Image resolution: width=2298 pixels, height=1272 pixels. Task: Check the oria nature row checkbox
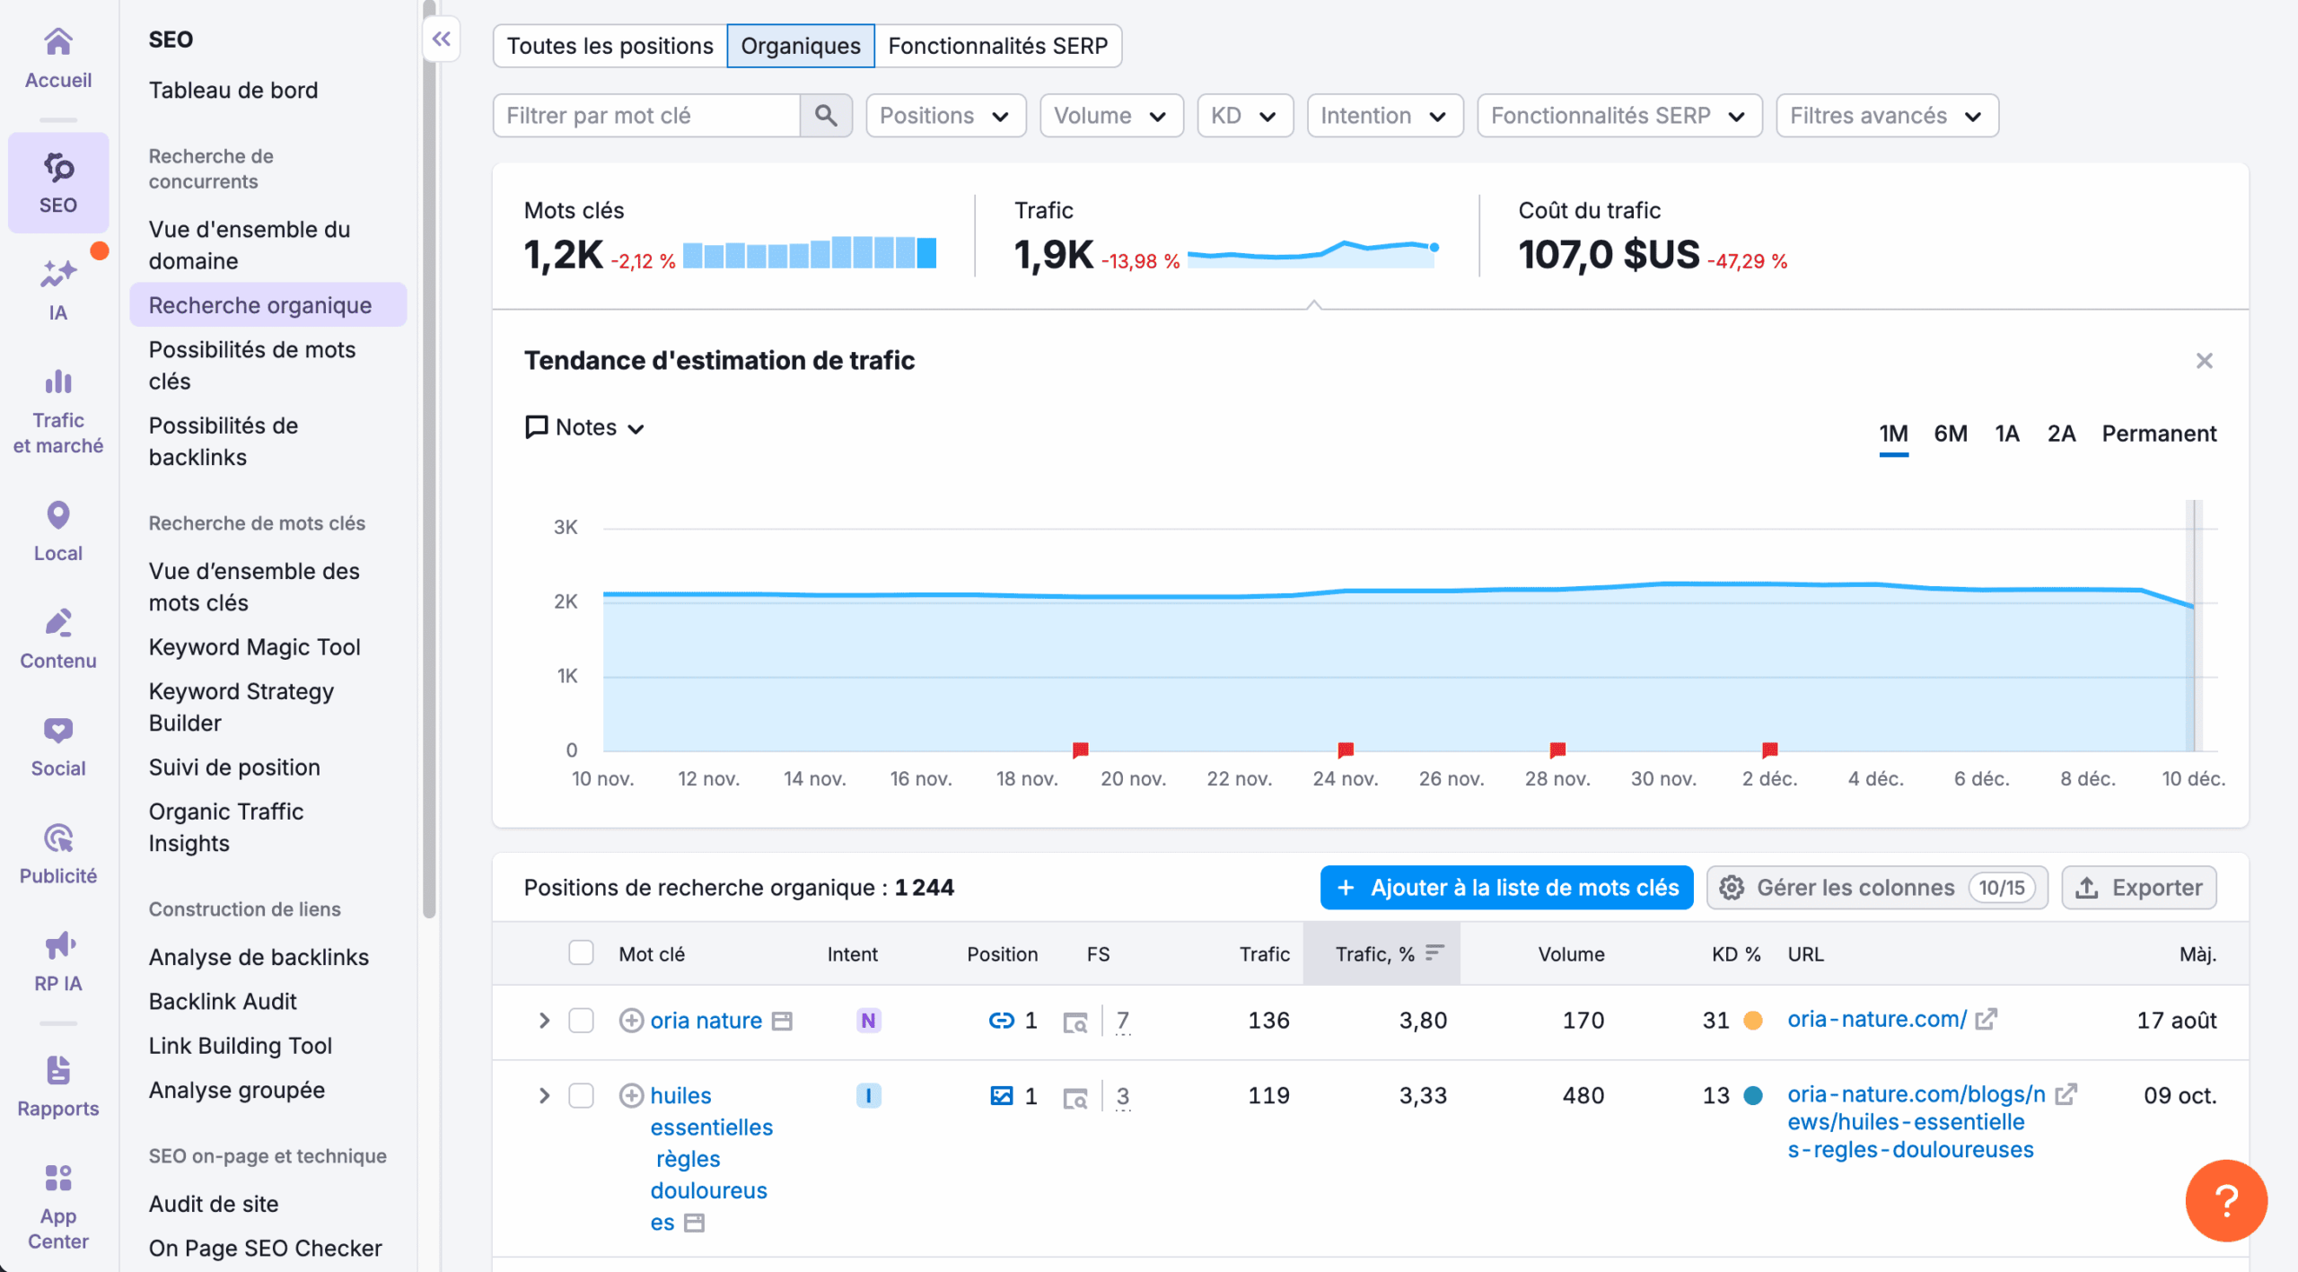[582, 1021]
